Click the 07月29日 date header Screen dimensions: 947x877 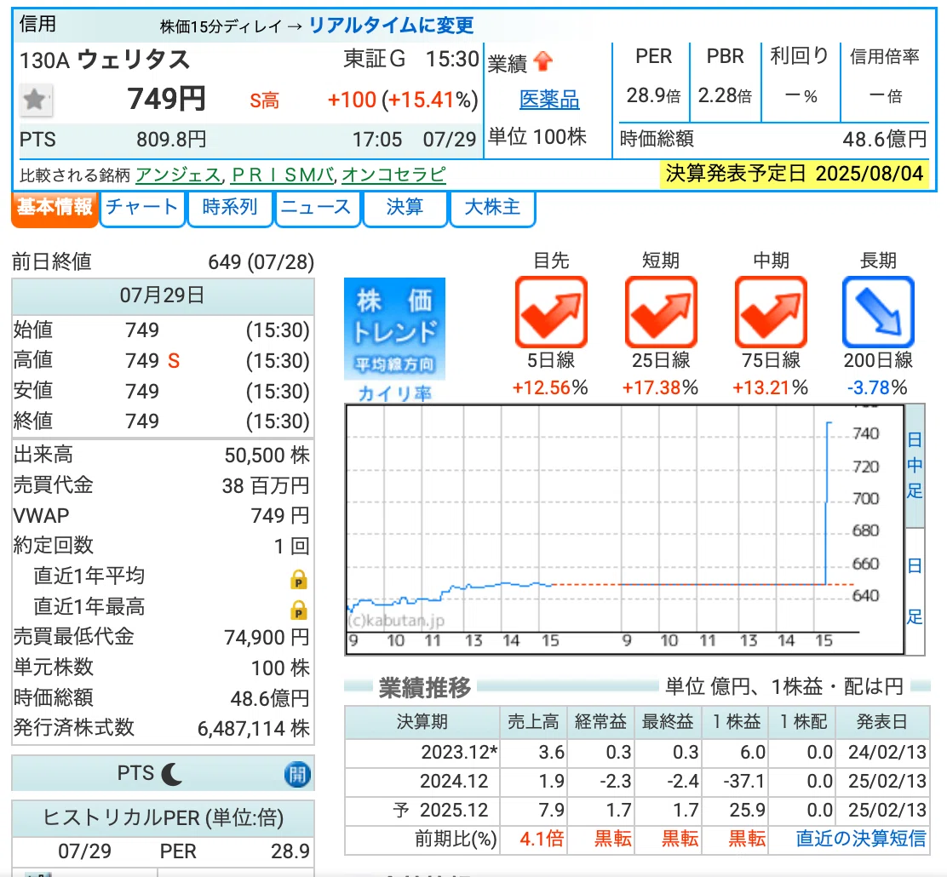coord(162,295)
